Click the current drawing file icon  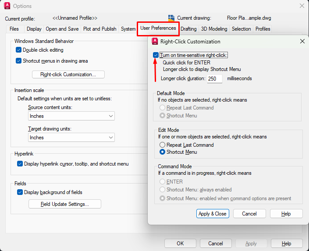(x=171, y=18)
